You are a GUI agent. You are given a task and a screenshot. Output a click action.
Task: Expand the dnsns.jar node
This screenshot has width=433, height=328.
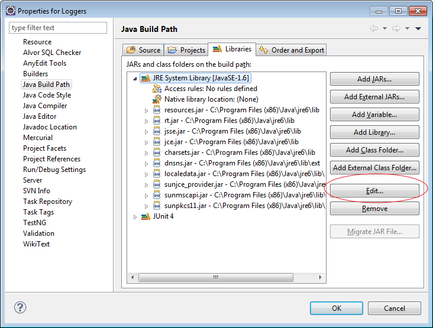(146, 164)
